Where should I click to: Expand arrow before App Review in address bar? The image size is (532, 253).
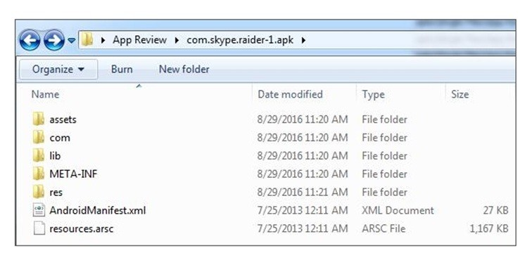point(103,40)
